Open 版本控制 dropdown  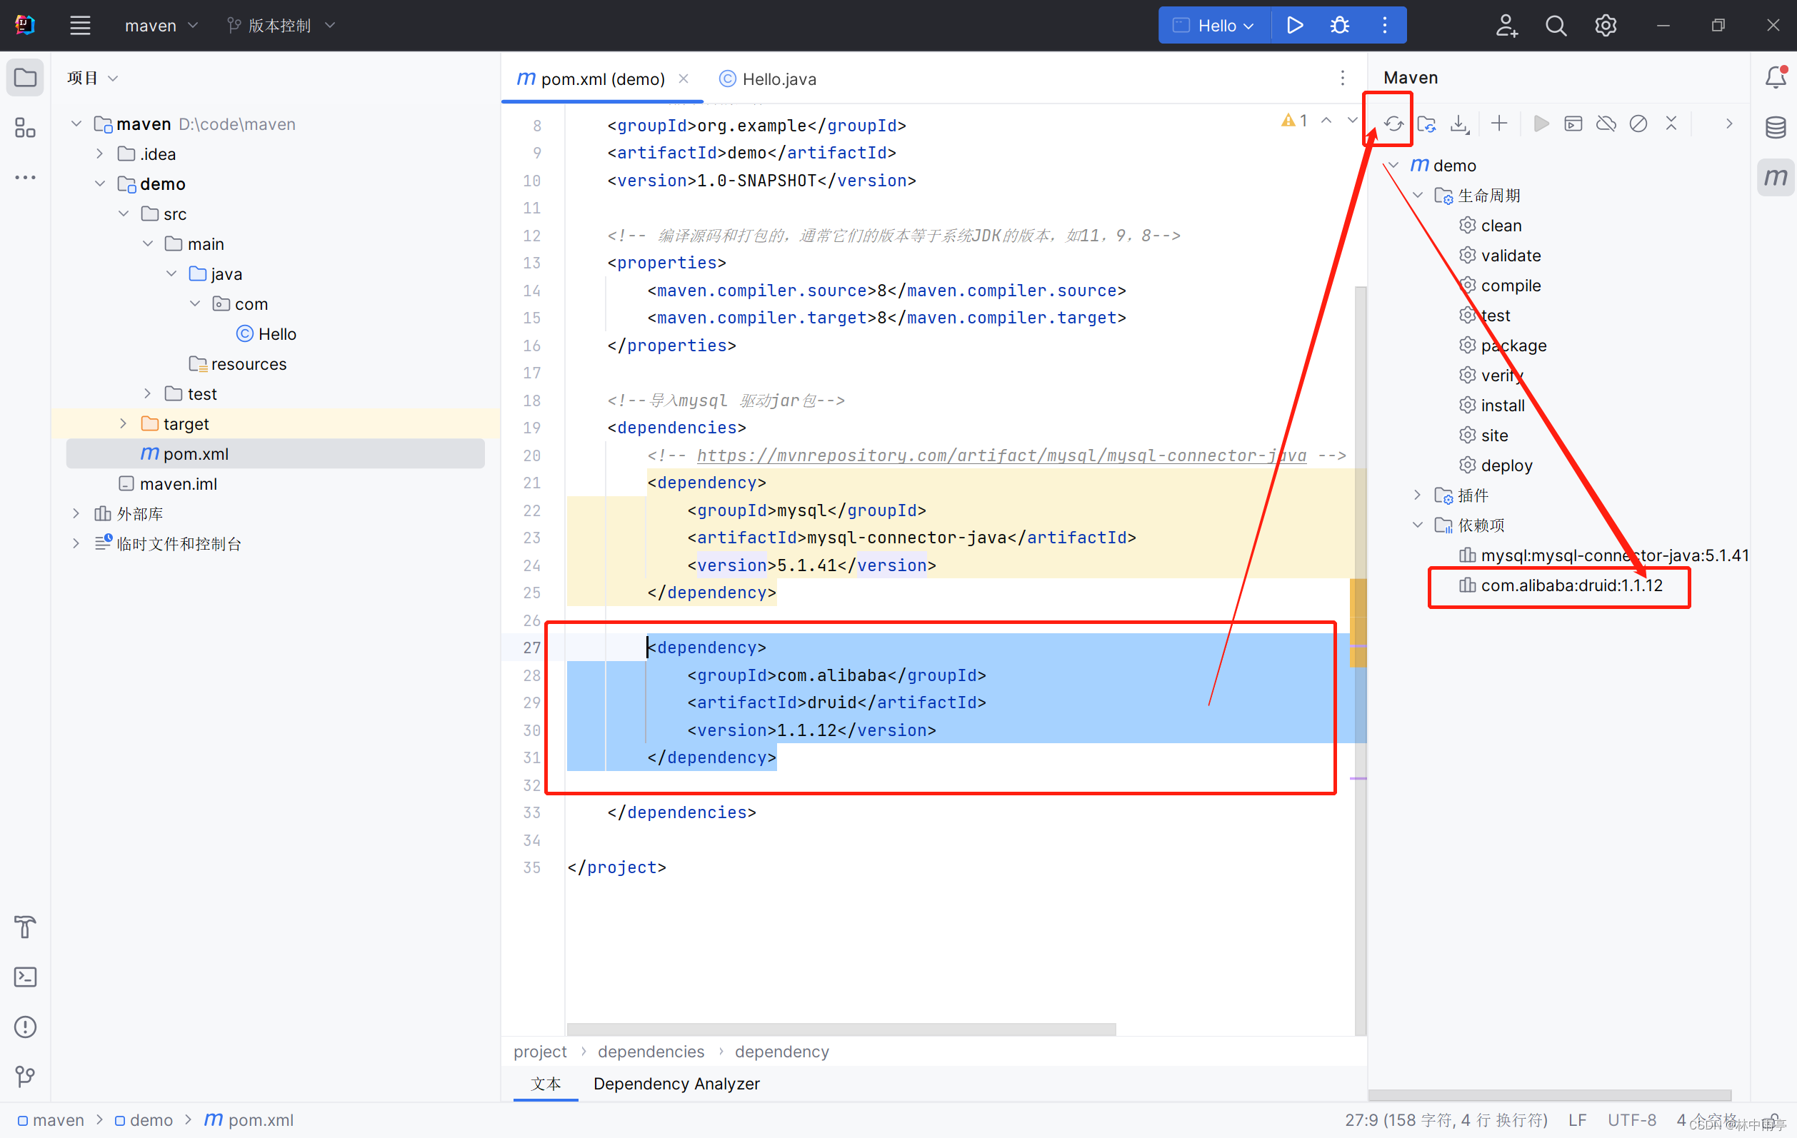[281, 26]
